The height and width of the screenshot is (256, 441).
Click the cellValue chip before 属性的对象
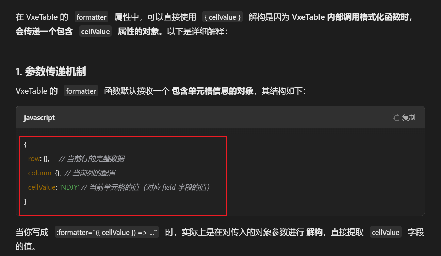tap(96, 32)
